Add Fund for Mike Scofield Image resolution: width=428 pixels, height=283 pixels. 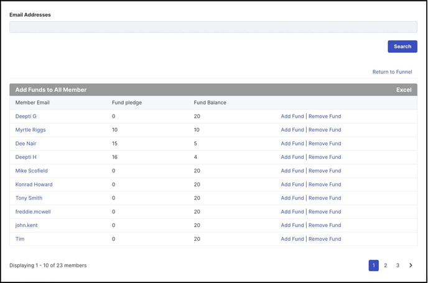[x=292, y=170]
